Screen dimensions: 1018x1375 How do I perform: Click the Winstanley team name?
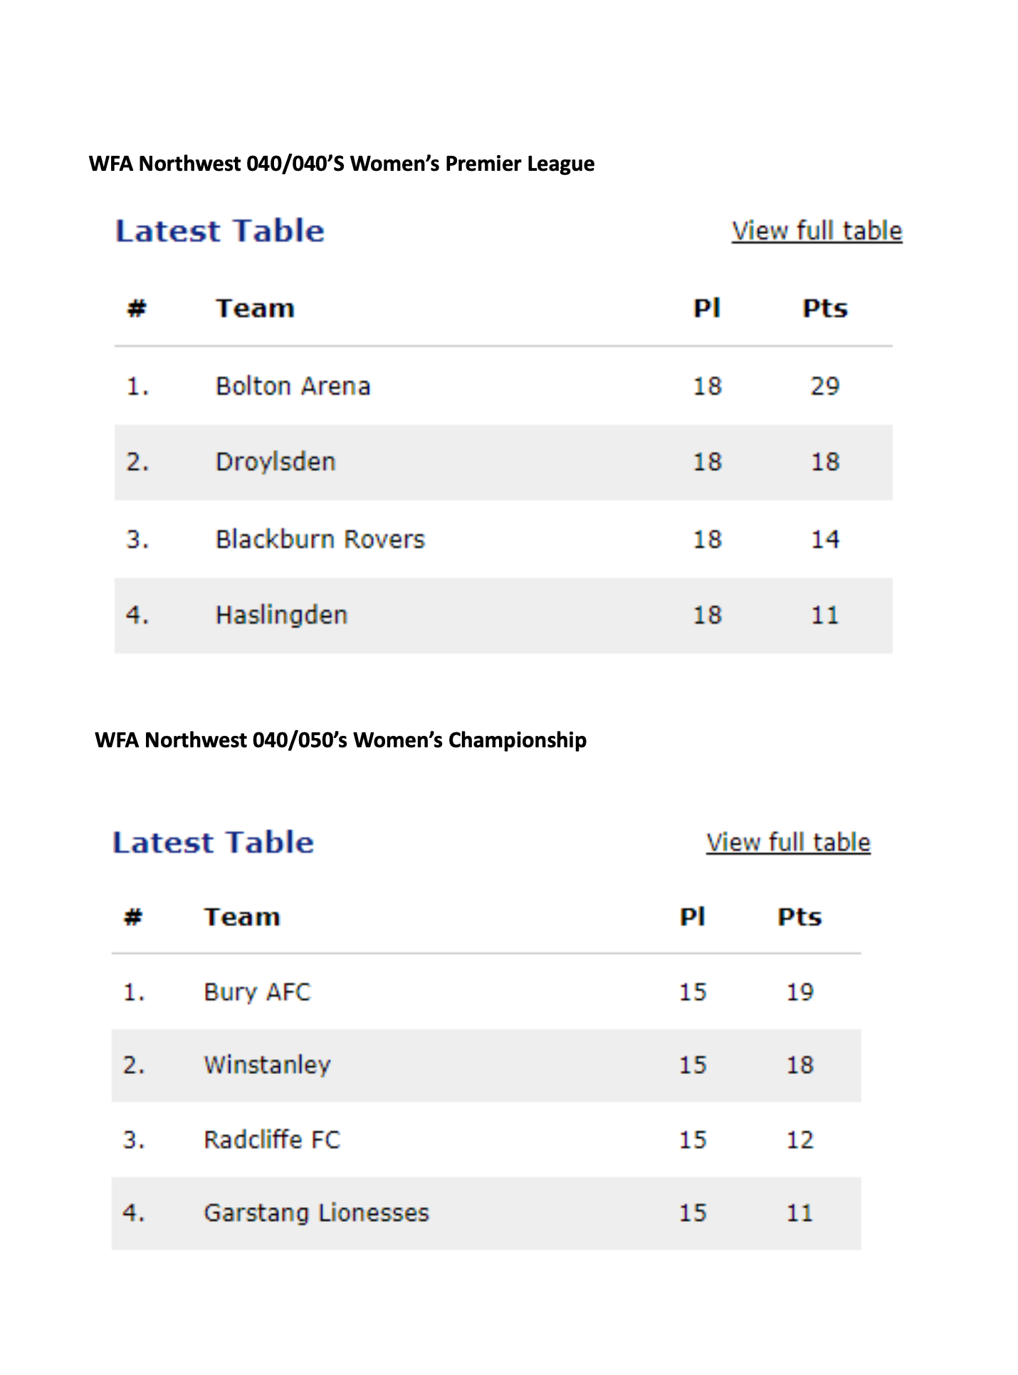point(268,1065)
